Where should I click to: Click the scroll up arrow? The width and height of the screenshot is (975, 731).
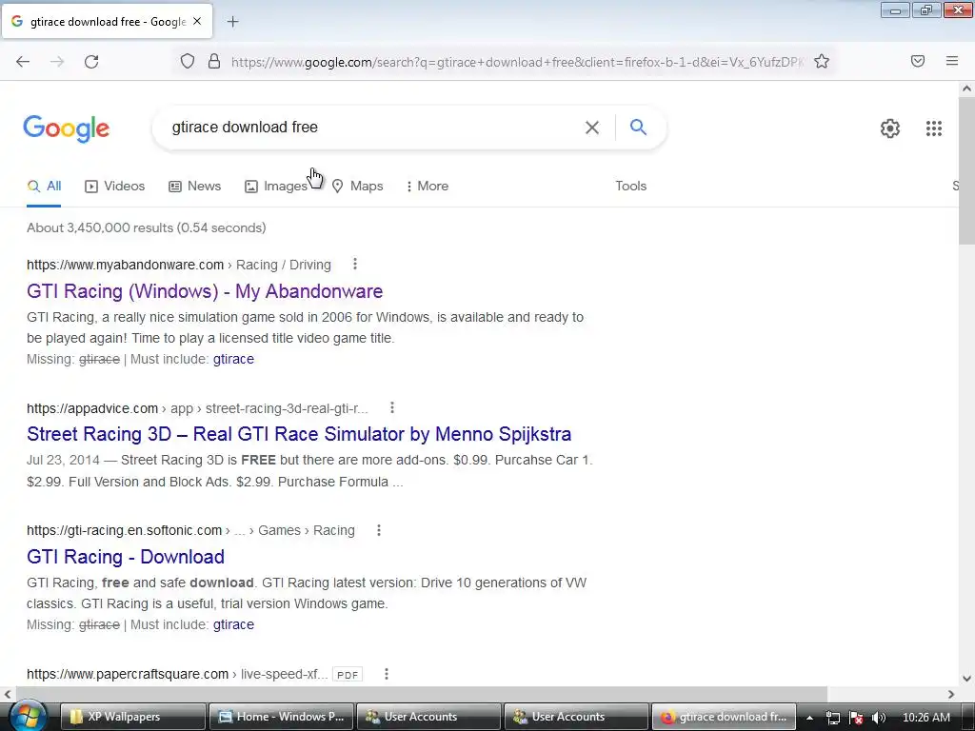click(966, 89)
